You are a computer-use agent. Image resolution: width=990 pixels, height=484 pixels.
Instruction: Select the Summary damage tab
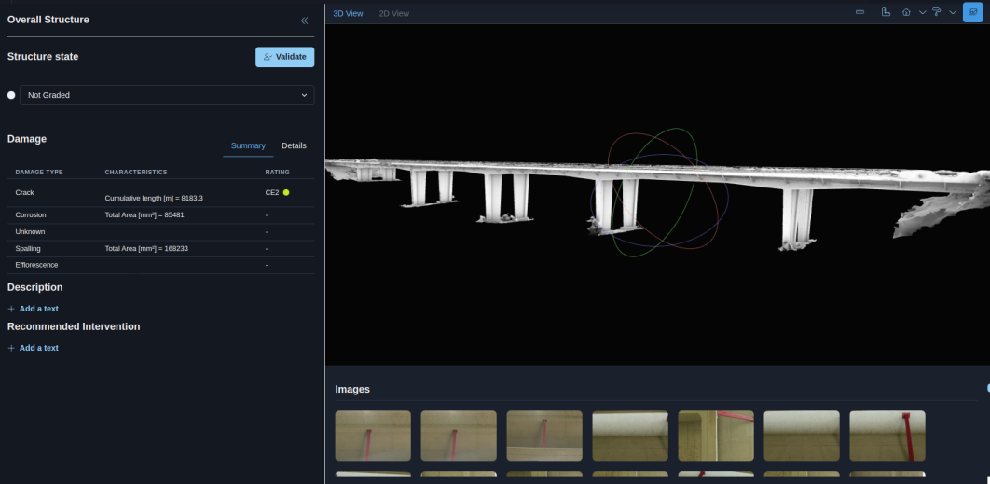click(x=248, y=145)
